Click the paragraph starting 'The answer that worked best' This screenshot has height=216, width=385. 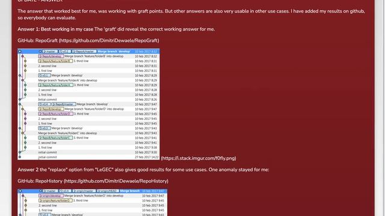pyautogui.click(x=191, y=14)
